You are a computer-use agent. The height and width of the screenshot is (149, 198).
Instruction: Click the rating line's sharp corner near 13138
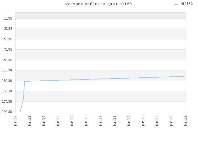coord(24,81)
